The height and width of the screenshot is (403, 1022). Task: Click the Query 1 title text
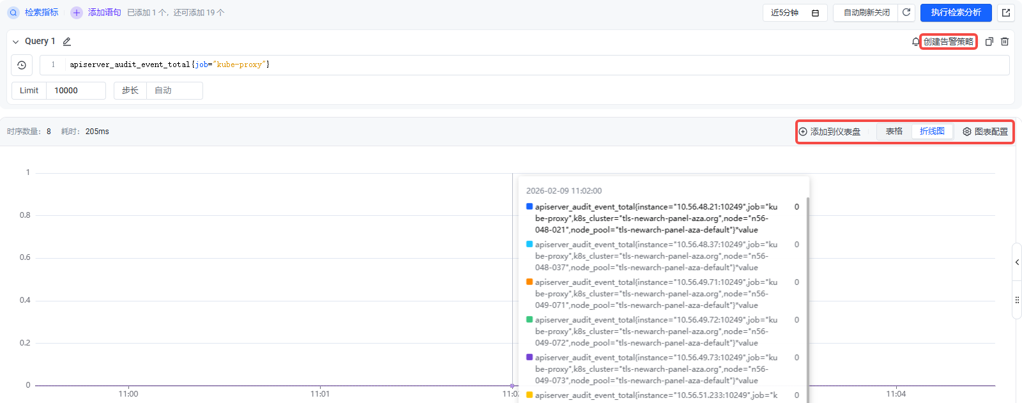[x=40, y=42]
